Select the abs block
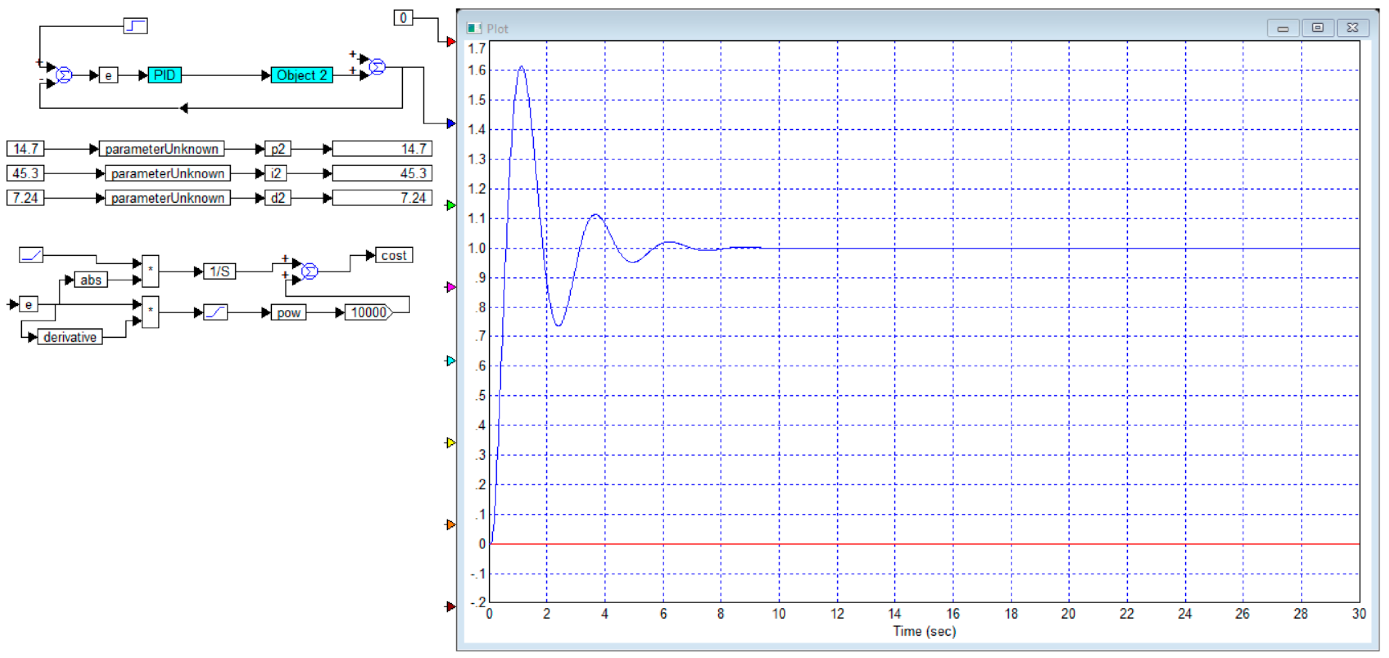This screenshot has width=1389, height=658. pos(91,280)
